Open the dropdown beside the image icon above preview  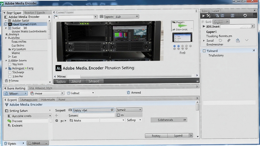point(121,17)
